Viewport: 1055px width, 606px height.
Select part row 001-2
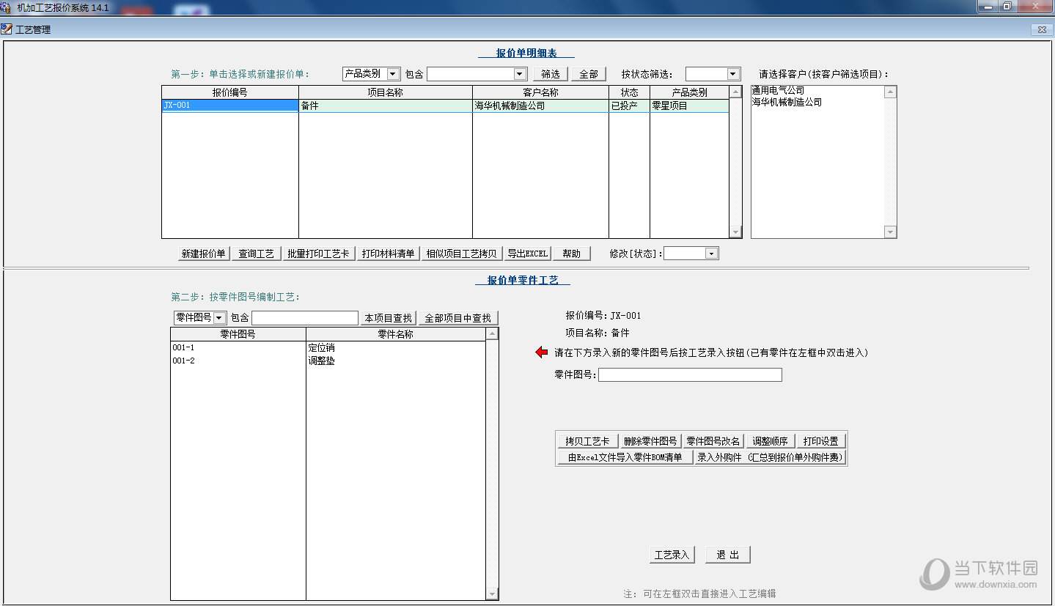[238, 361]
